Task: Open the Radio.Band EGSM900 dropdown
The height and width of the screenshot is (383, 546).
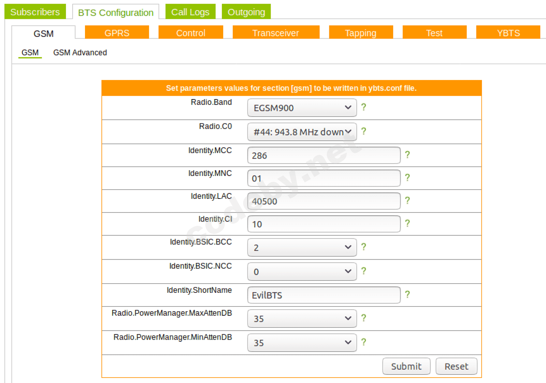Action: click(302, 108)
